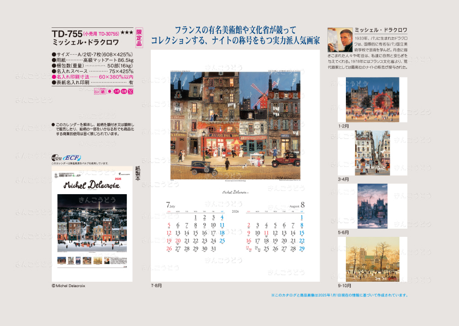This screenshot has height=326, width=459.
Task: Click the ECF blue logo
Action: click(72, 158)
